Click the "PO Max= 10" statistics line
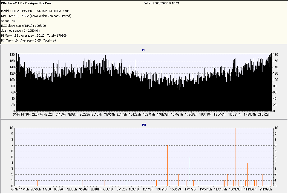 (29, 40)
